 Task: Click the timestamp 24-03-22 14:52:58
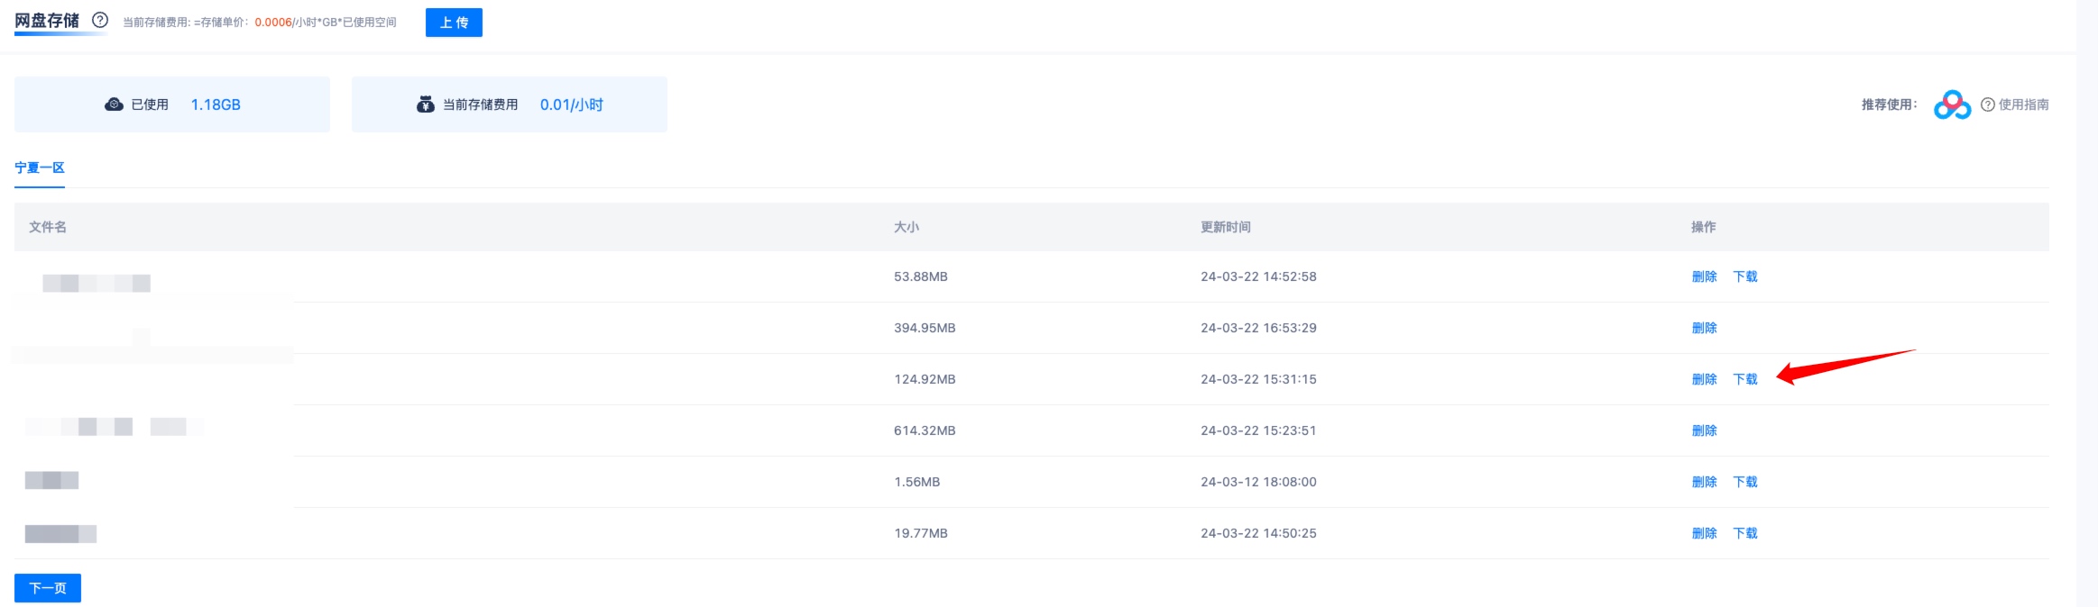point(1258,276)
